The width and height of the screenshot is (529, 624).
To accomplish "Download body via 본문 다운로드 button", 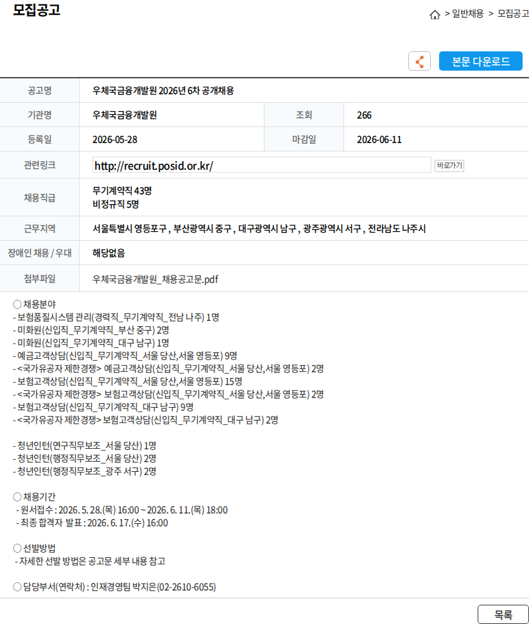I will (480, 61).
